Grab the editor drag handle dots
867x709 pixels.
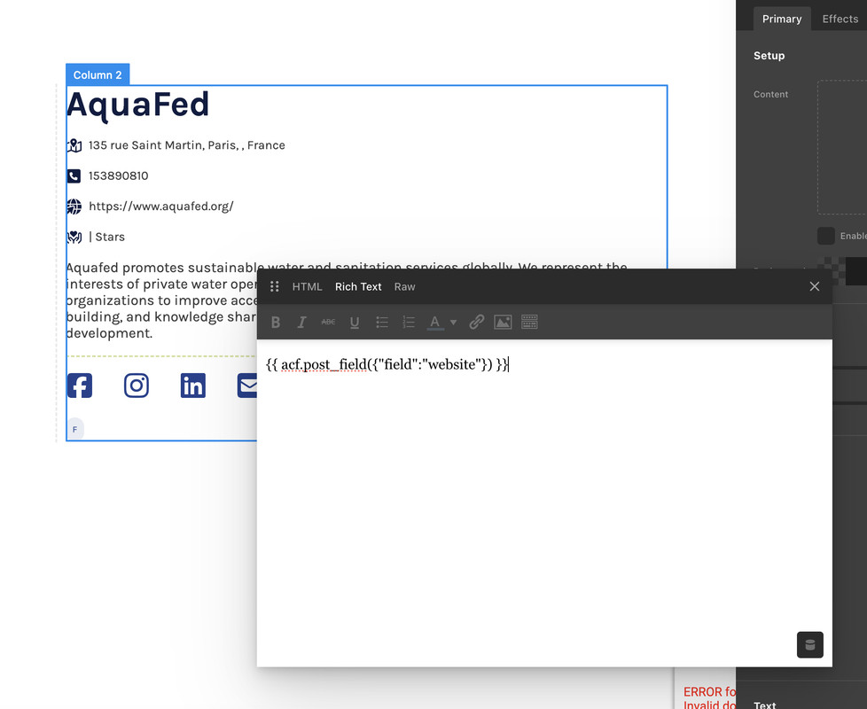[x=274, y=286]
